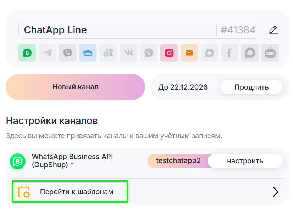
Task: Click the ChatApp Line name field
Action: click(x=117, y=30)
